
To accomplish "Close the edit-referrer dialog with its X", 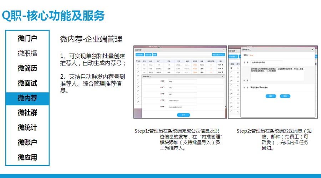I will pos(223,77).
